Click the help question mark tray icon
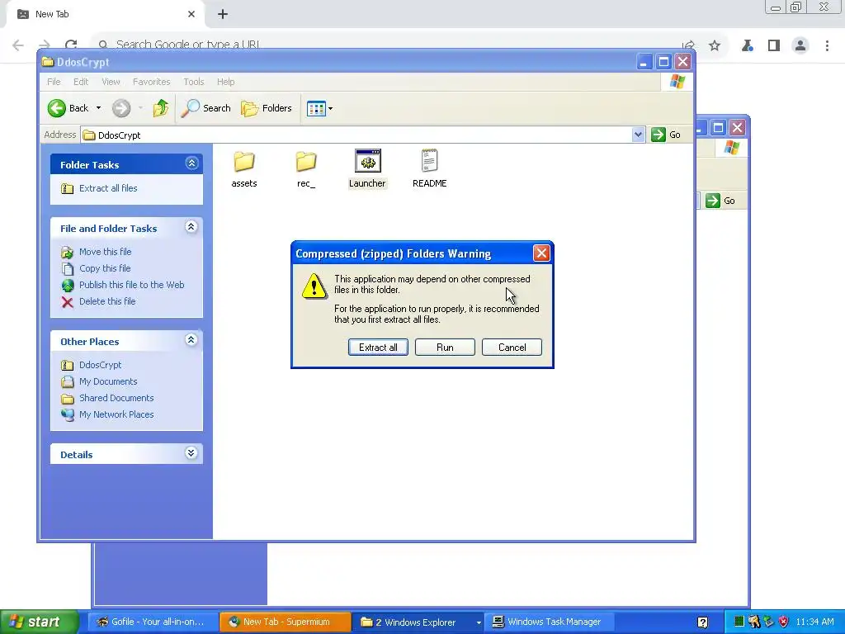 [x=703, y=622]
